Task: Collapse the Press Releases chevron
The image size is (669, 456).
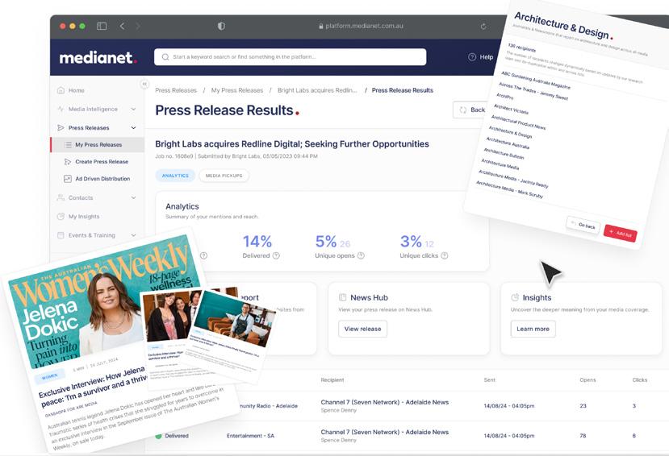Action: point(133,128)
